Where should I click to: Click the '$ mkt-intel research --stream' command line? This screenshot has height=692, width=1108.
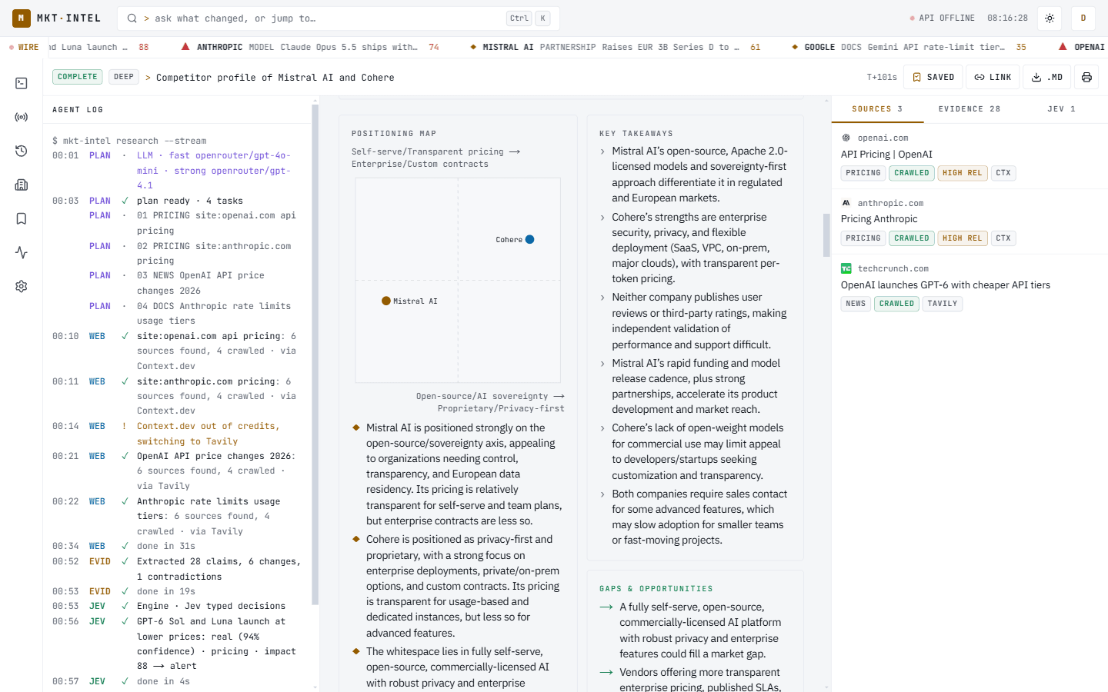tap(129, 141)
